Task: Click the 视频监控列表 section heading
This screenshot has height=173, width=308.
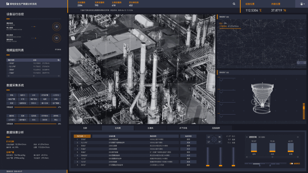Action: tap(15, 50)
